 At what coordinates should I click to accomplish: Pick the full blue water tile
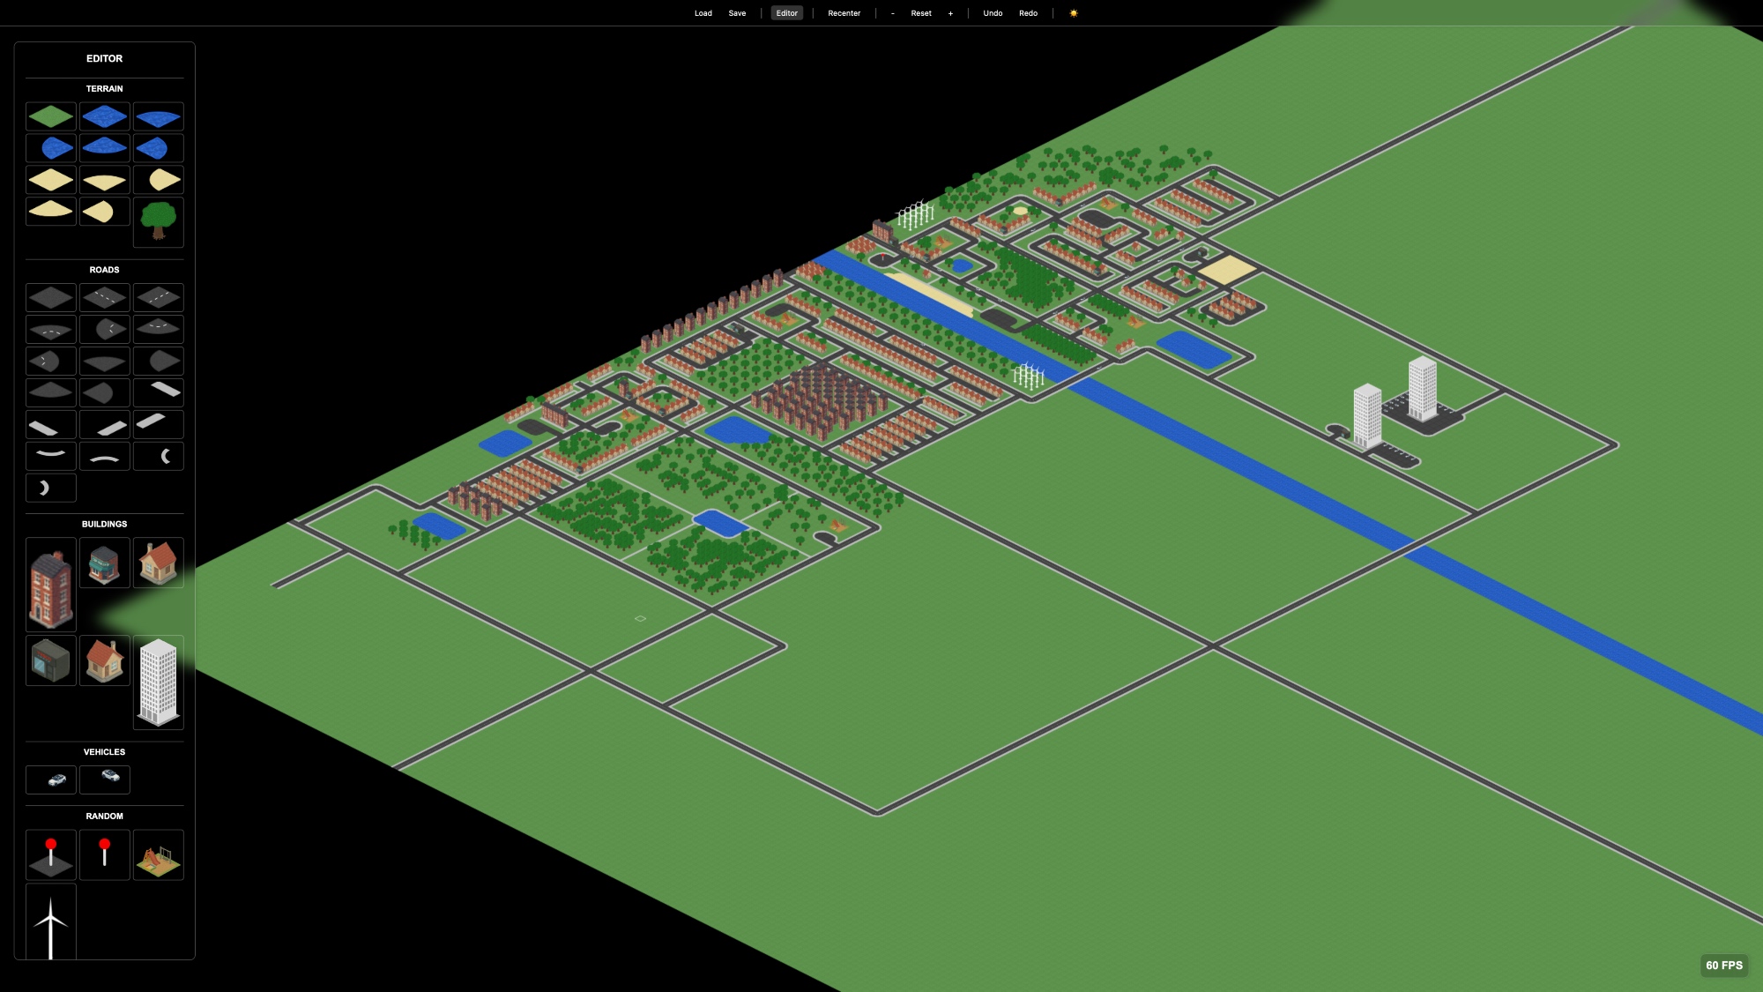[104, 116]
